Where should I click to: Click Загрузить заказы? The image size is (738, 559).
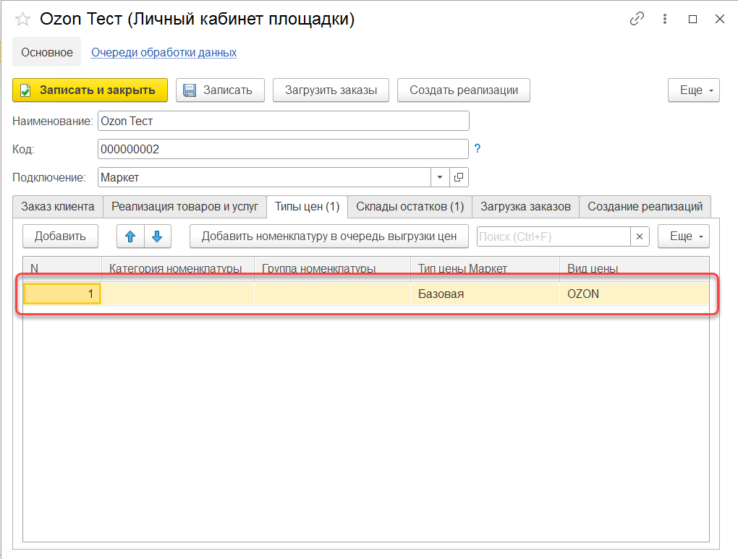click(331, 90)
